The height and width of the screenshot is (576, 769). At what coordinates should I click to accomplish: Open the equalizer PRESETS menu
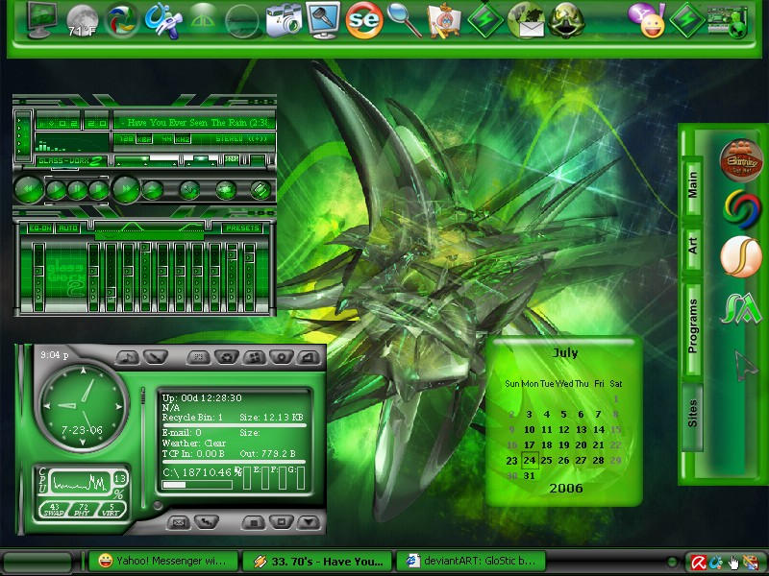tap(242, 228)
